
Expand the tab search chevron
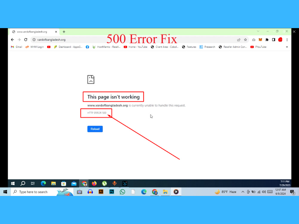(x=258, y=31)
